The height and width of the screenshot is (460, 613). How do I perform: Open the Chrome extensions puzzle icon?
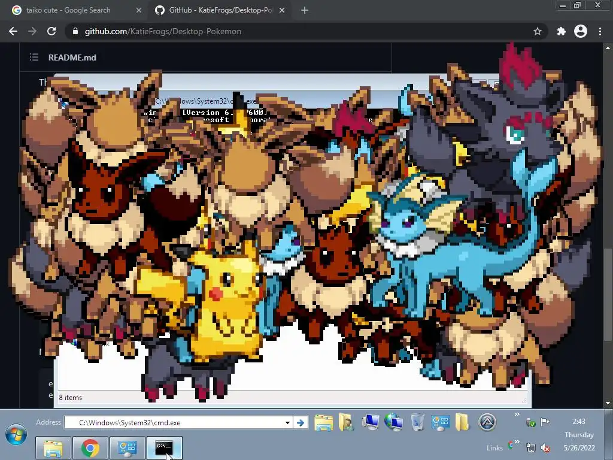point(562,31)
